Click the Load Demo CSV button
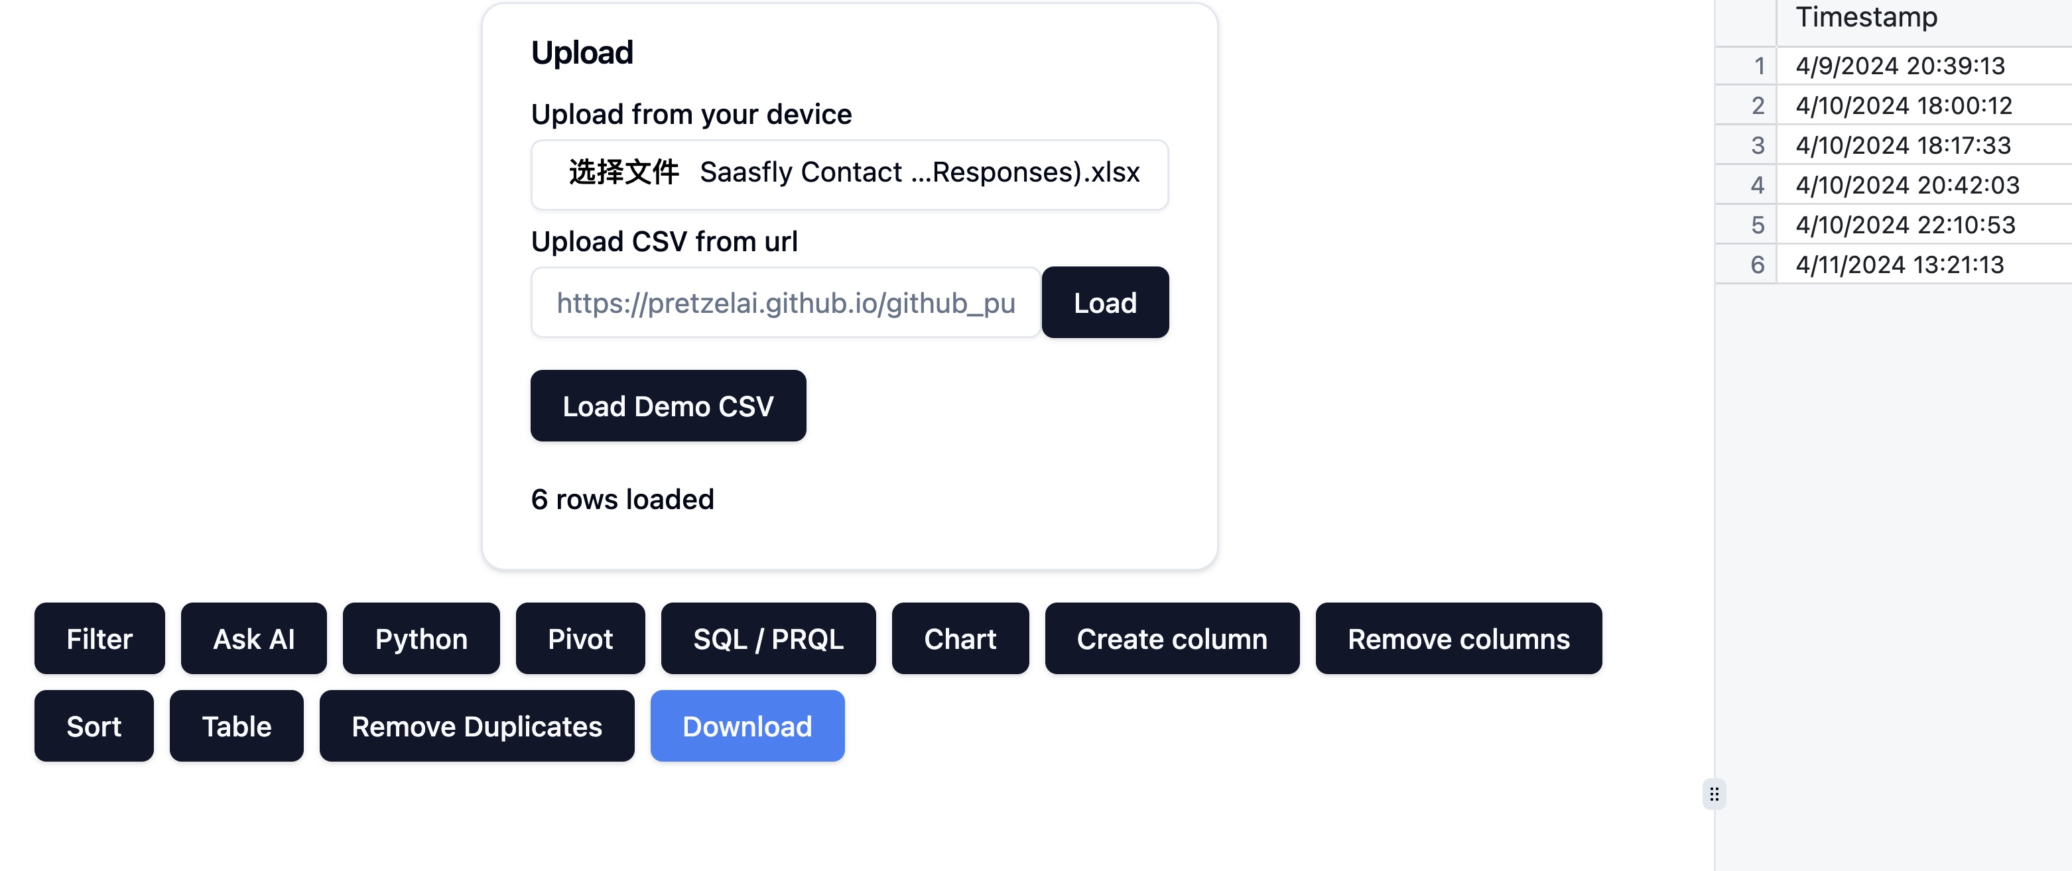 666,405
